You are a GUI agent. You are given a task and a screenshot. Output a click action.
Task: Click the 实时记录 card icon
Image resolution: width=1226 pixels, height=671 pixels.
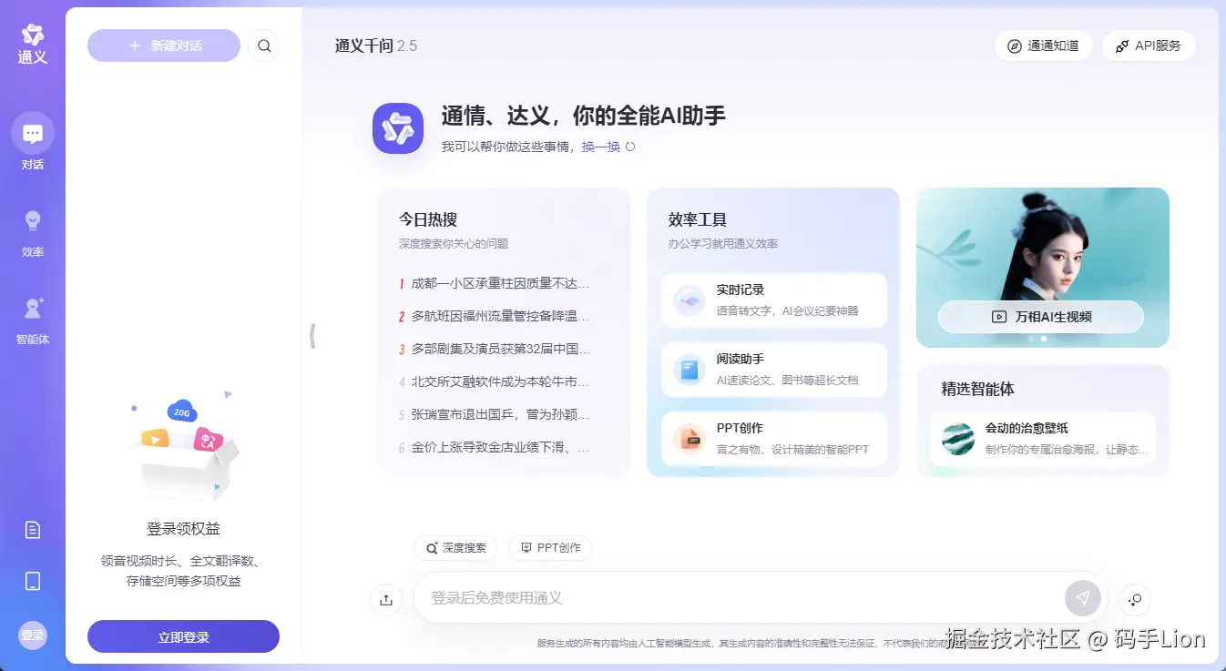pos(690,300)
